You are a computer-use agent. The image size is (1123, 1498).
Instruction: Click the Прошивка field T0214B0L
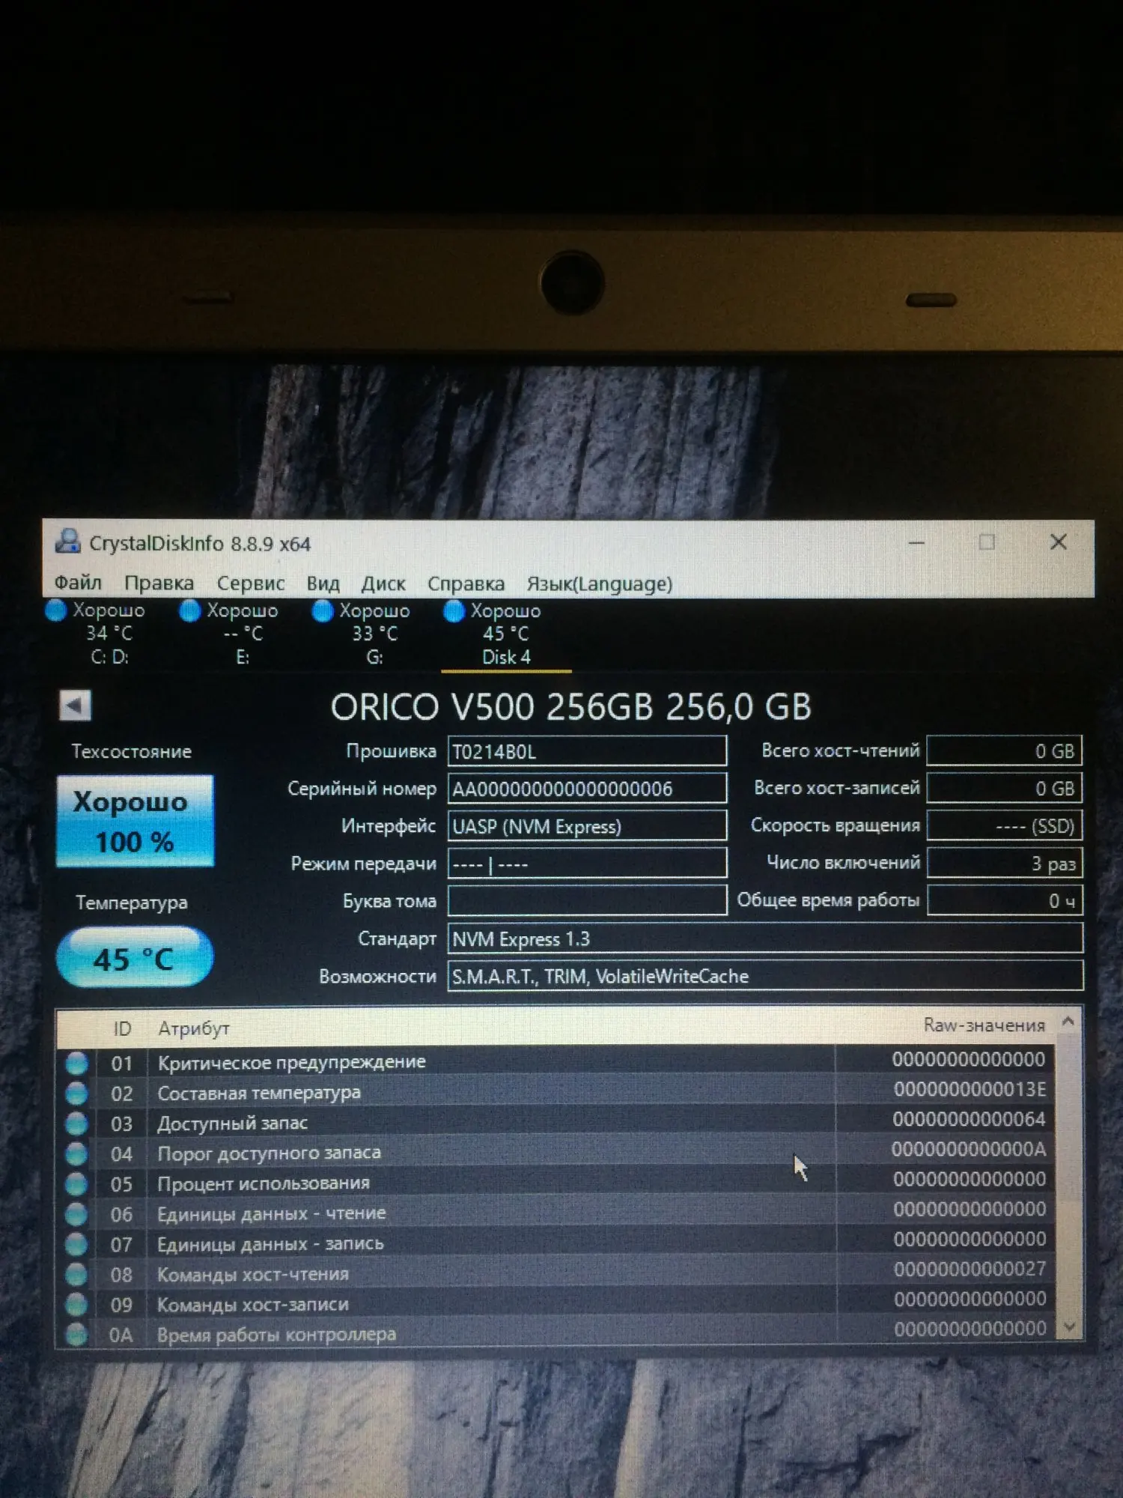[587, 751]
